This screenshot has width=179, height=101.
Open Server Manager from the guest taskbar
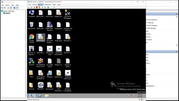tap(32, 96)
